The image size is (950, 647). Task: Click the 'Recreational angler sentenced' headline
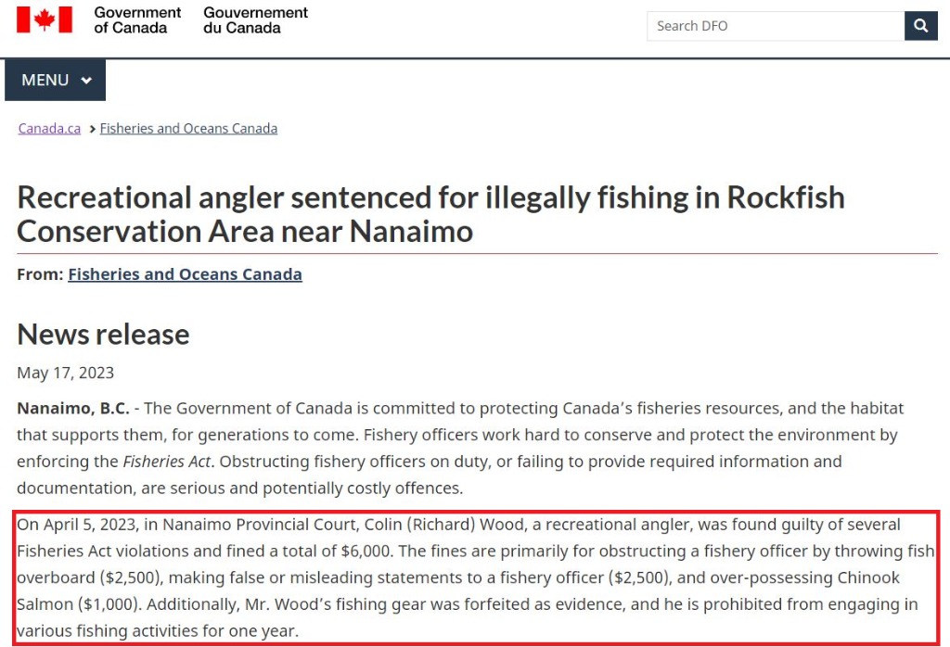(x=430, y=214)
